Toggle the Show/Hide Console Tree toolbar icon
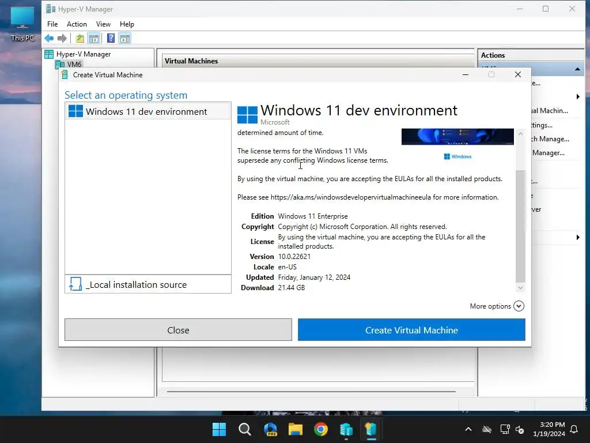Viewport: 590px width, 443px height. click(x=94, y=38)
